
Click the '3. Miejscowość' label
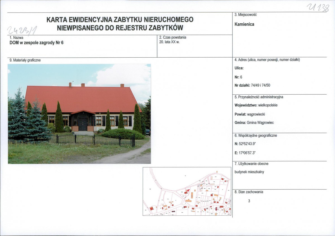click(x=246, y=15)
